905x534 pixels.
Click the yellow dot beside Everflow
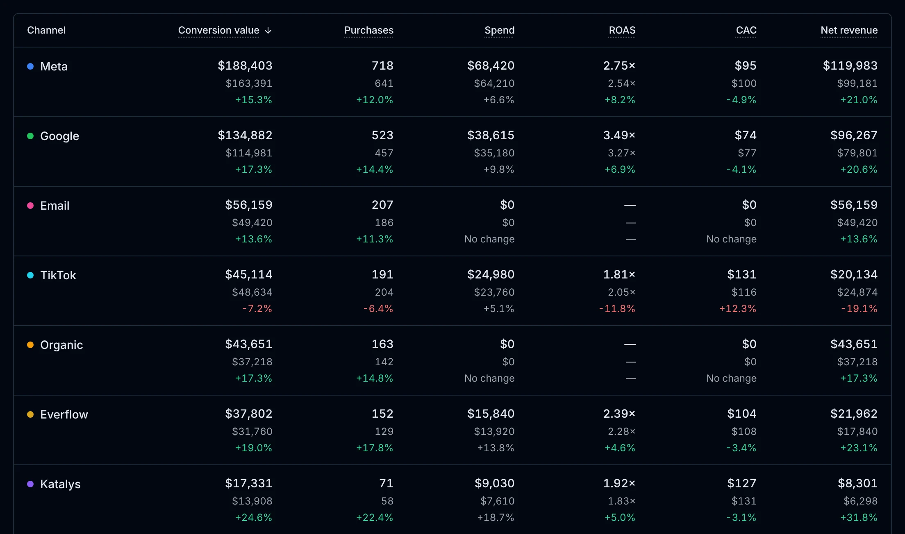[x=30, y=414]
